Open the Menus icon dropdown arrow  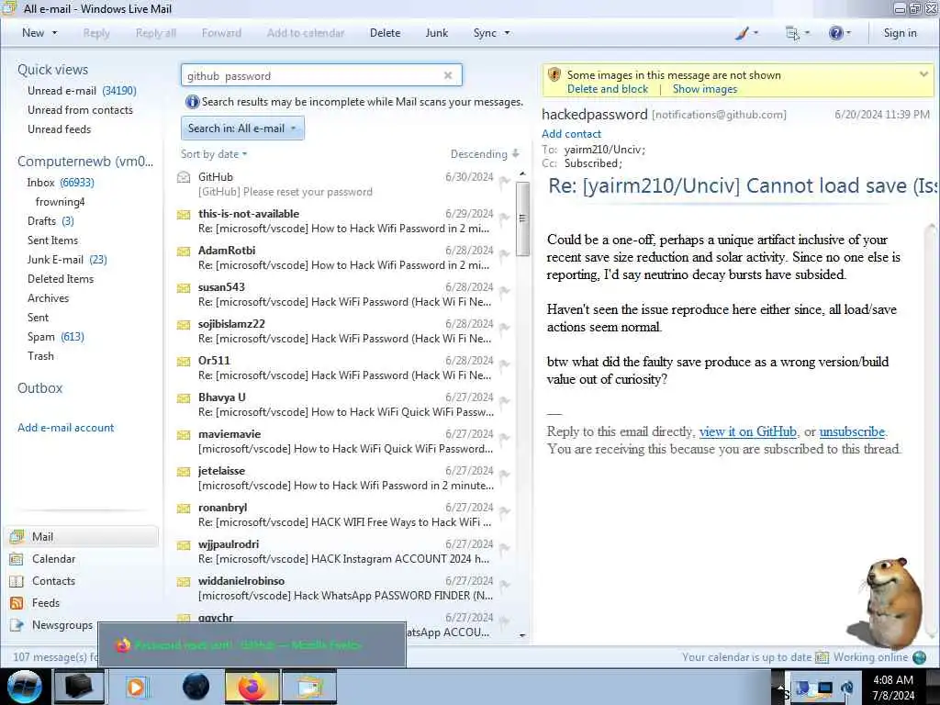coord(807,33)
